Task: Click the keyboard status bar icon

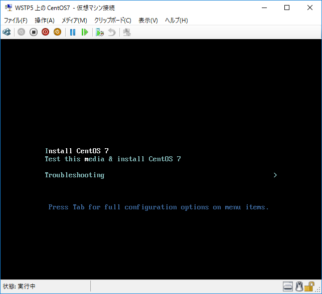Action: click(x=288, y=286)
